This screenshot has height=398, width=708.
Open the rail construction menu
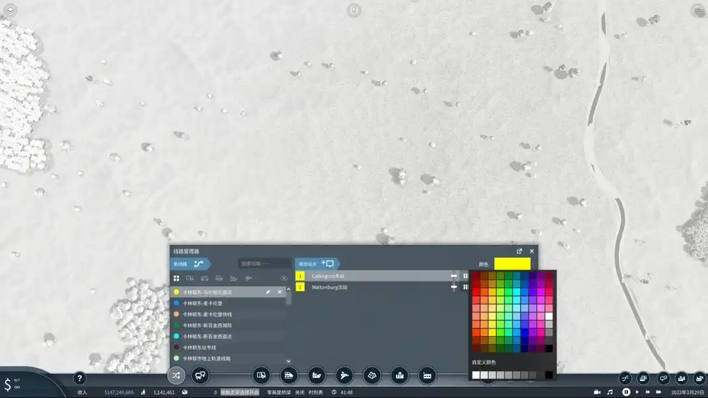coord(288,375)
